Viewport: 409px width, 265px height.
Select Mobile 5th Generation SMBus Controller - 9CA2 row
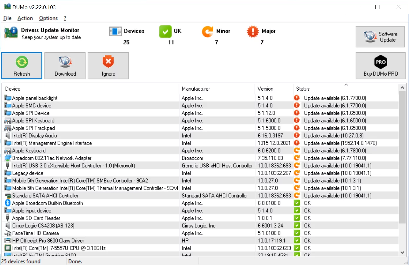(201, 181)
